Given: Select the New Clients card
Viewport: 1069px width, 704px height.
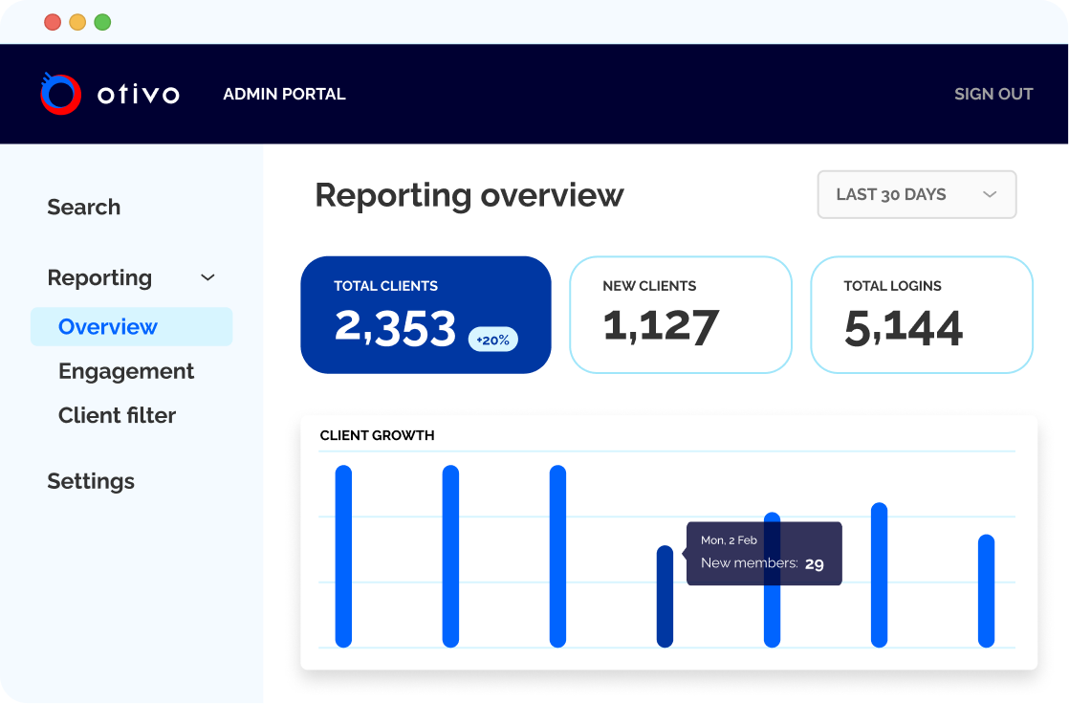Looking at the screenshot, I should click(x=681, y=315).
